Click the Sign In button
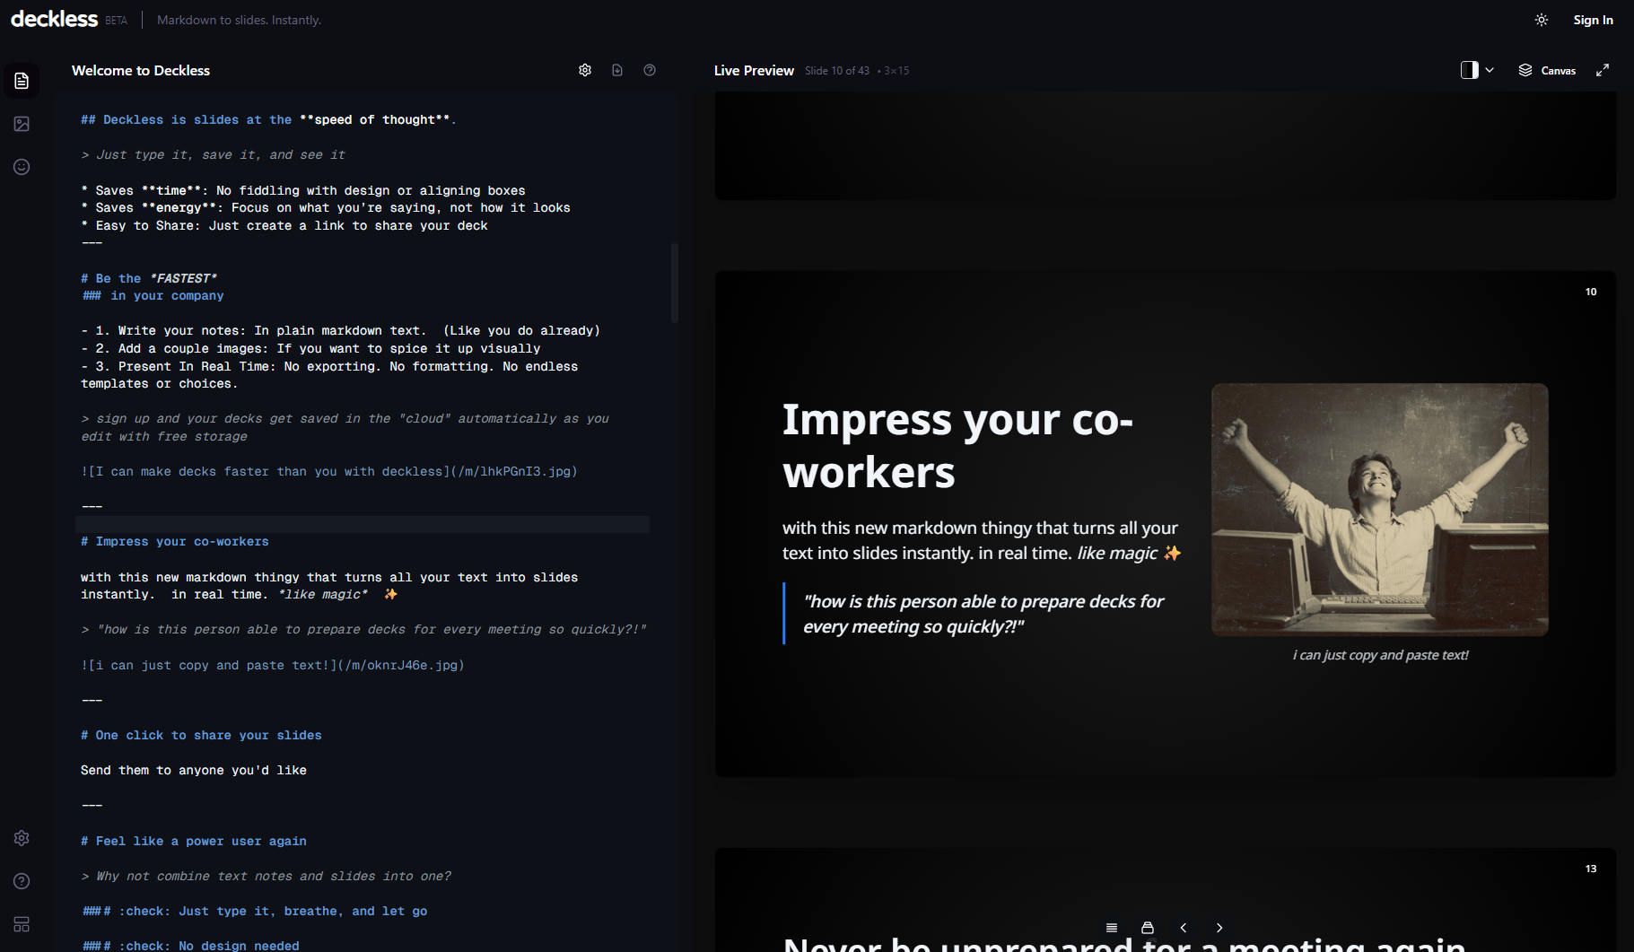This screenshot has height=952, width=1634. tap(1593, 20)
